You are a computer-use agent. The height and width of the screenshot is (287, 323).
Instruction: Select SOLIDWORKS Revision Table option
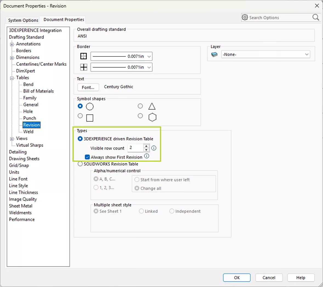pyautogui.click(x=80, y=164)
